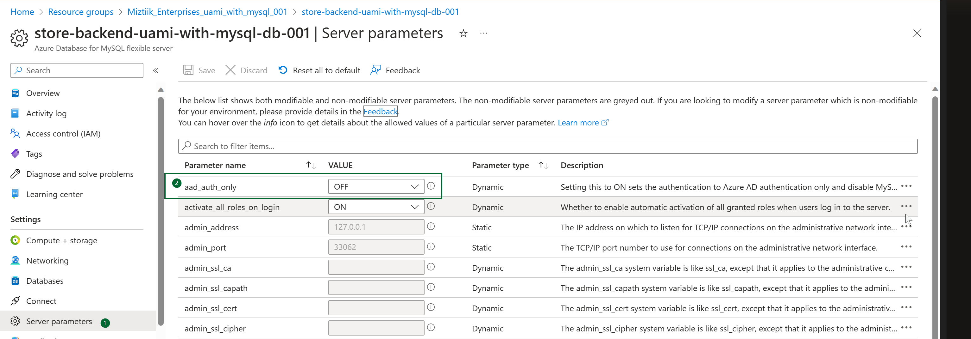
Task: Open row menu for admin_ssl_capath
Action: [x=906, y=288]
